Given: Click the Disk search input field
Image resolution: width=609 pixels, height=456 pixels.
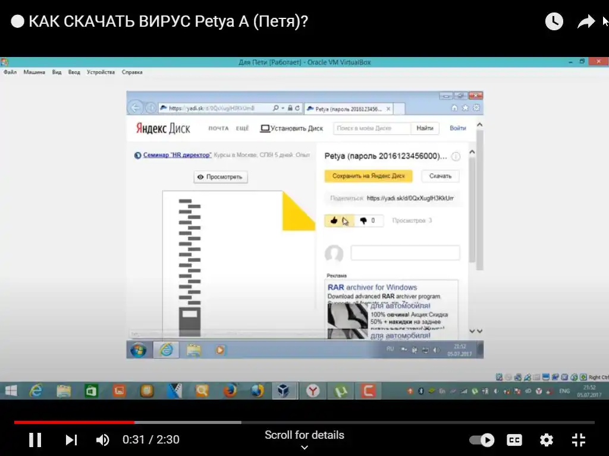Looking at the screenshot, I should [372, 128].
